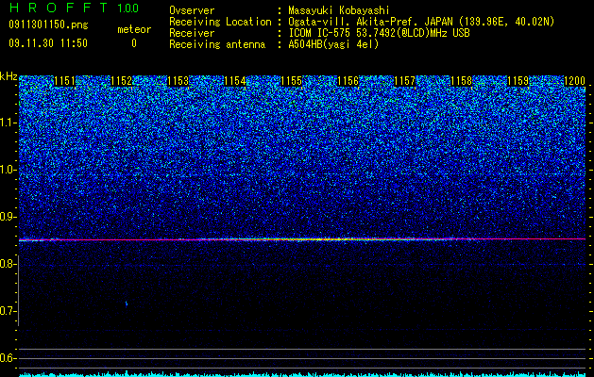Click the 1.1 kHz axis label
The height and width of the screenshot is (377, 594).
tap(8, 123)
